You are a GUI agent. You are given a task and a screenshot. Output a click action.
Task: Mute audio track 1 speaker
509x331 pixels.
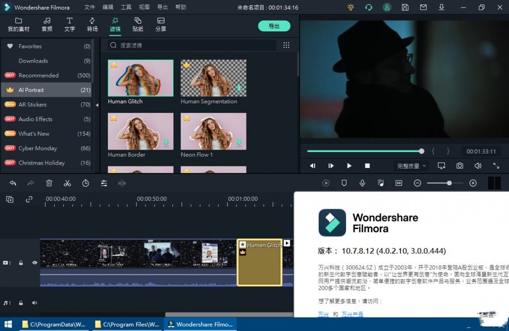click(34, 303)
